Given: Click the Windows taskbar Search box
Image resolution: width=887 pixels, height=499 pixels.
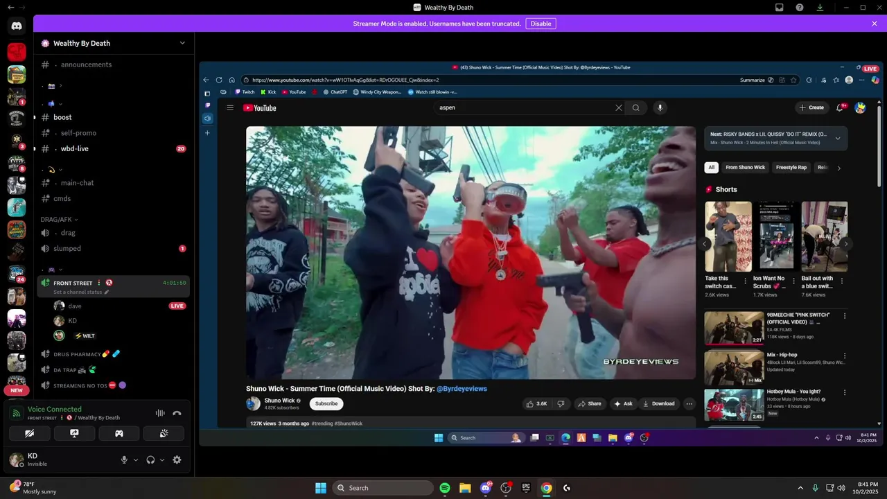Looking at the screenshot, I should click(383, 488).
